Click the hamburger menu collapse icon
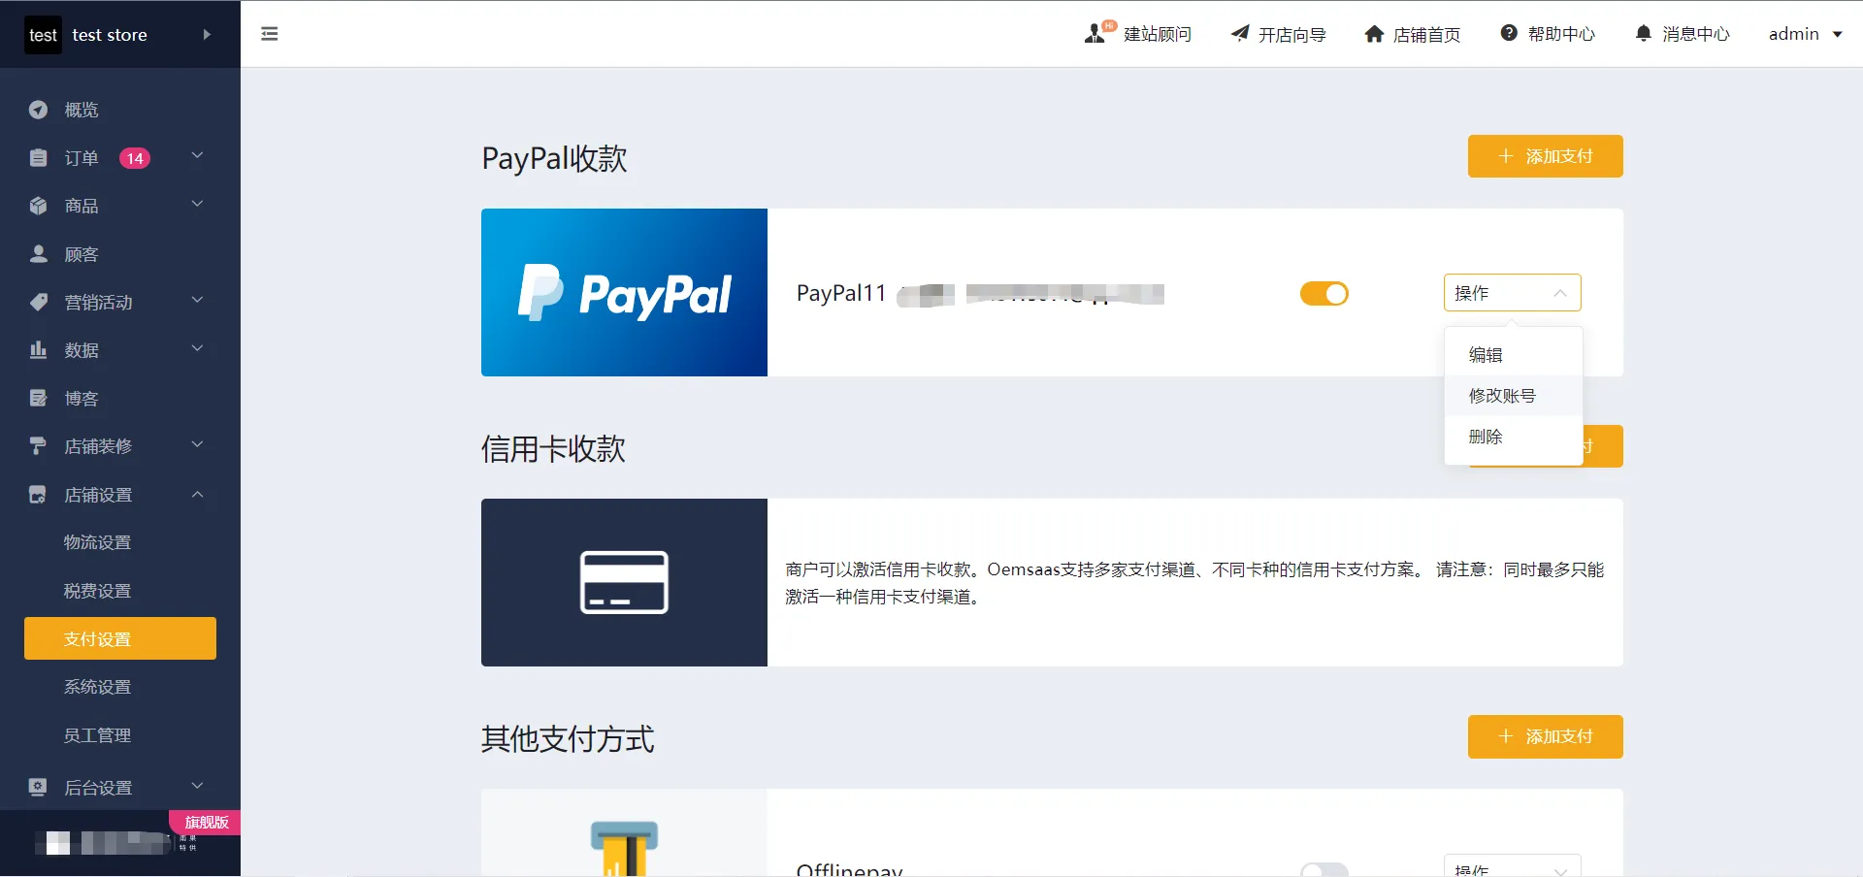The height and width of the screenshot is (877, 1863). pyautogui.click(x=270, y=34)
